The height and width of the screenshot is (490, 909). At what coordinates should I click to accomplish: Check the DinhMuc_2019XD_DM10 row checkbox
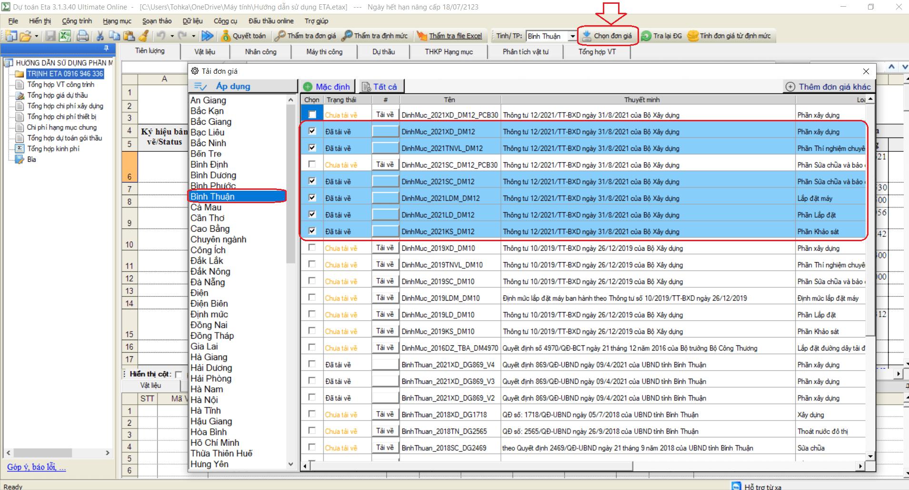pos(312,248)
